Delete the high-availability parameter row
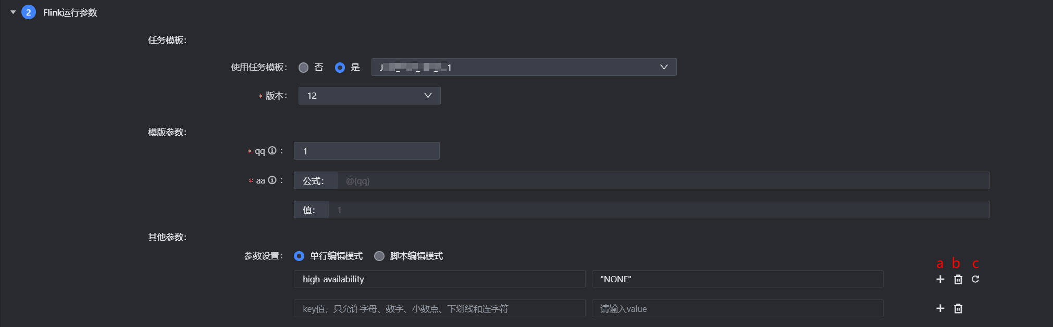The height and width of the screenshot is (327, 1053). pyautogui.click(x=958, y=279)
